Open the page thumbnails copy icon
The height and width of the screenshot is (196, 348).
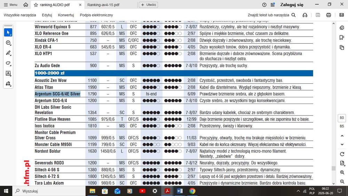(342, 47)
